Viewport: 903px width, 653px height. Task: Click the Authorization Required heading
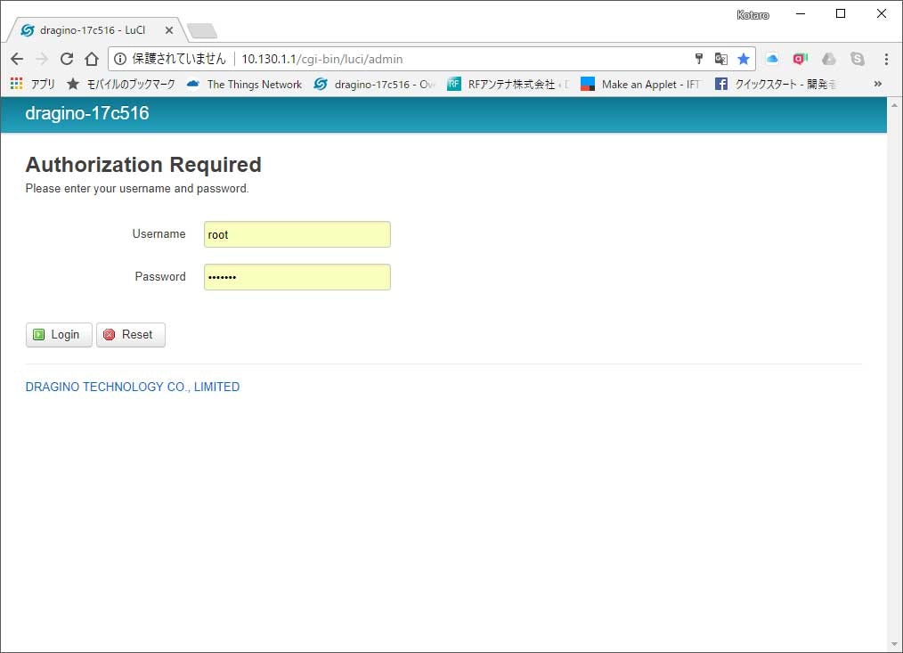(x=143, y=165)
